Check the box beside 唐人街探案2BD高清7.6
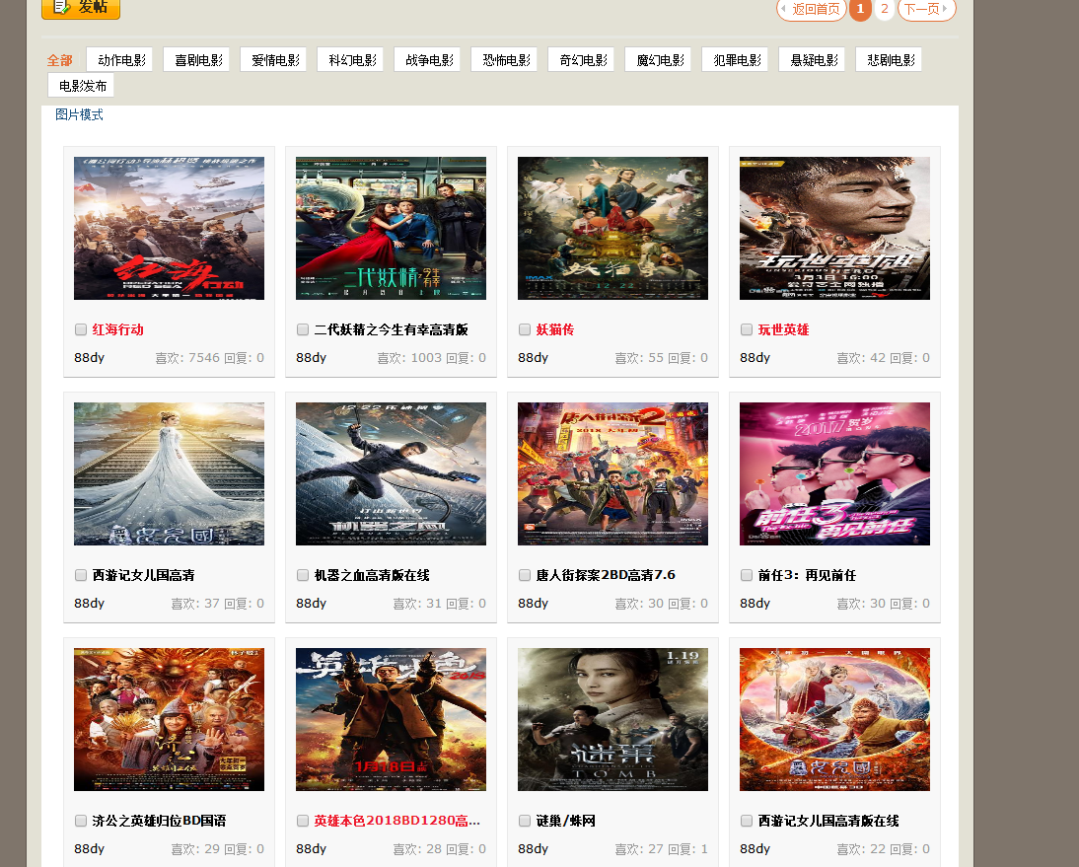Image resolution: width=1079 pixels, height=867 pixels. [525, 575]
